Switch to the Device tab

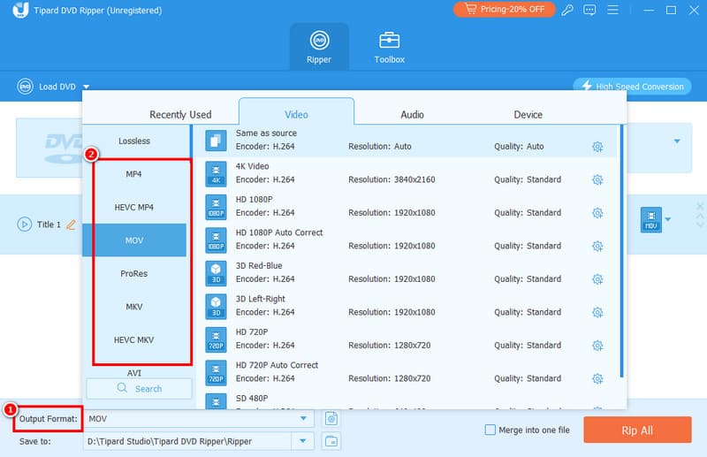coord(528,114)
